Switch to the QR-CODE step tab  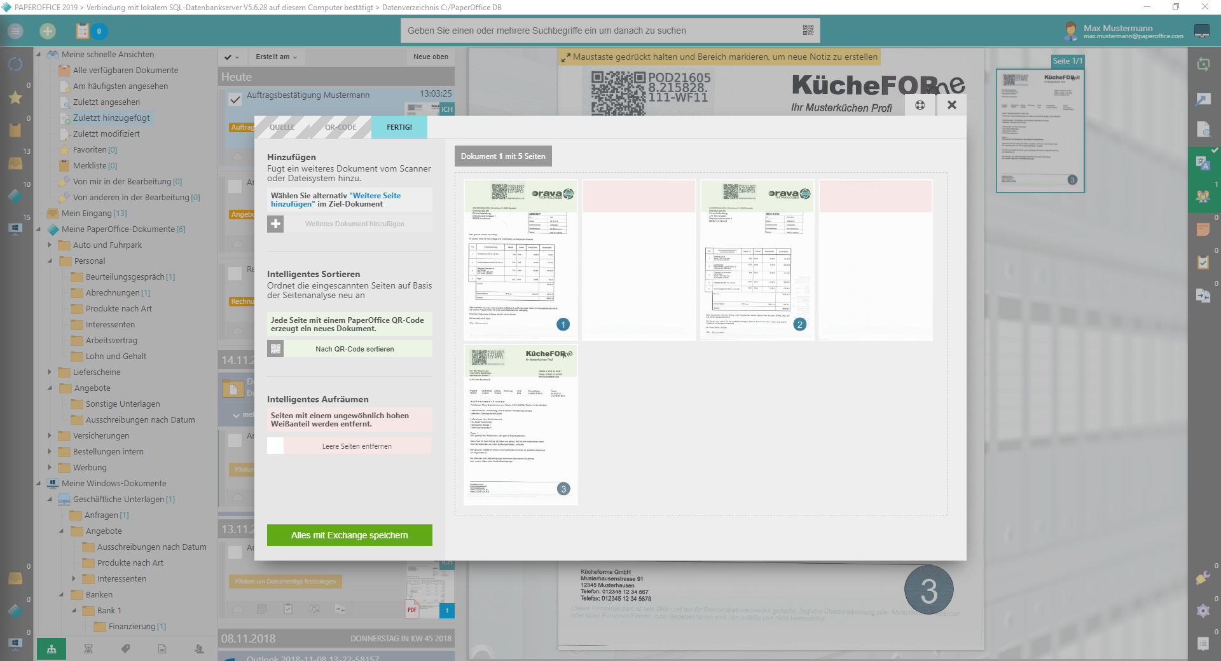click(341, 127)
